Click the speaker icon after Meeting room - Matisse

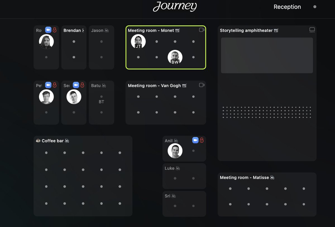point(272,177)
